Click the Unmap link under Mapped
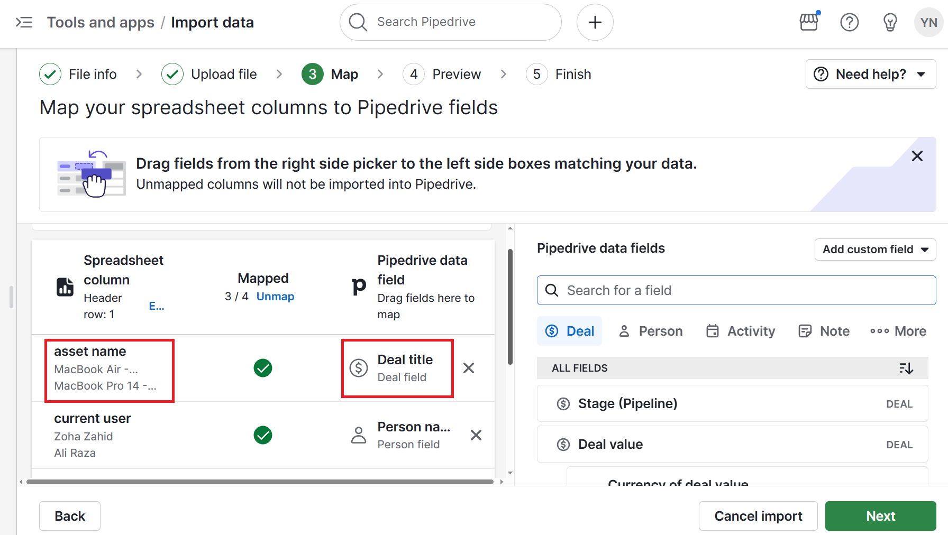The width and height of the screenshot is (948, 535). [275, 296]
